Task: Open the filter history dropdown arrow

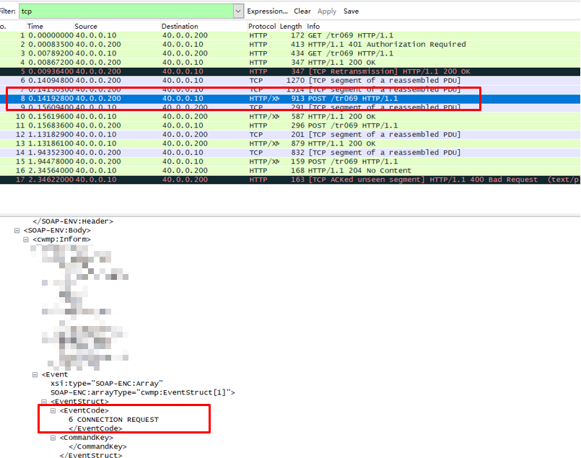Action: [x=238, y=11]
